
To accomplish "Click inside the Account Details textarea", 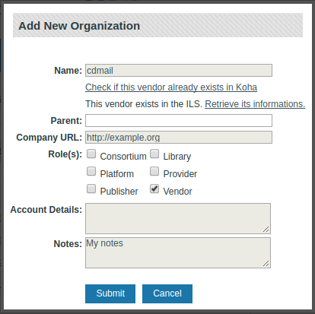I will click(178, 218).
